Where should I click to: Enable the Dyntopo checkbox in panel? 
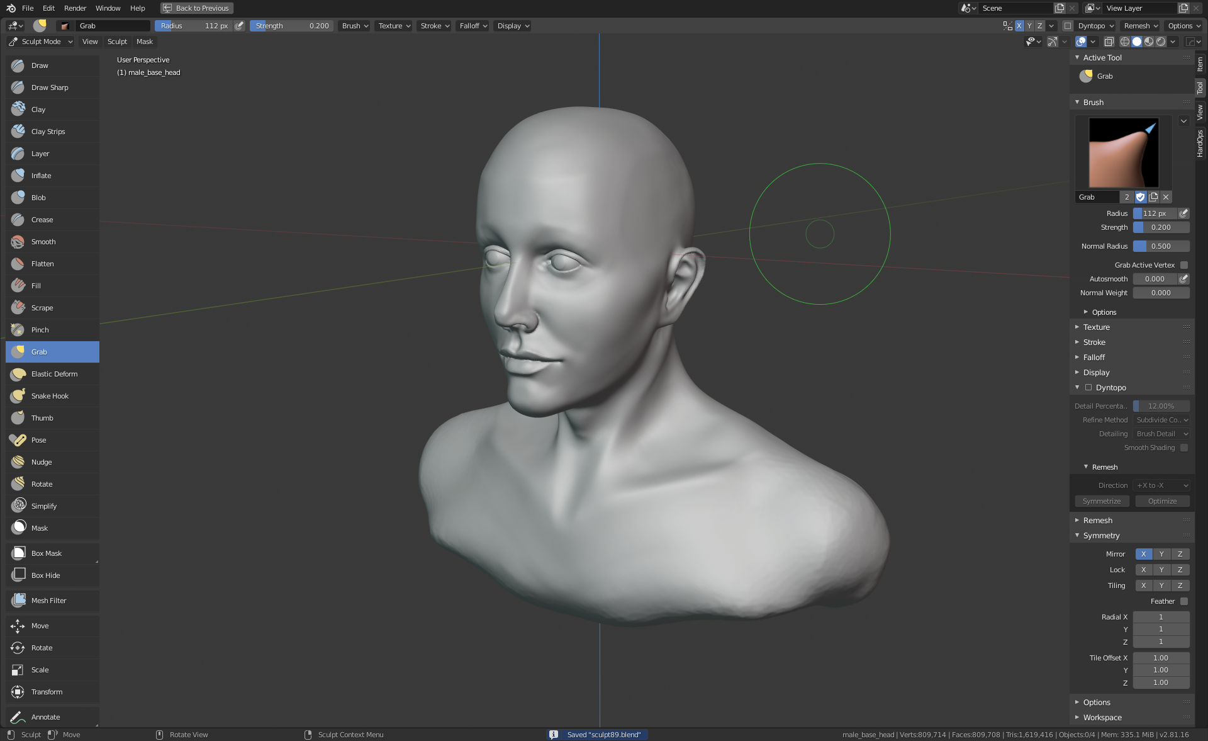[x=1088, y=388]
